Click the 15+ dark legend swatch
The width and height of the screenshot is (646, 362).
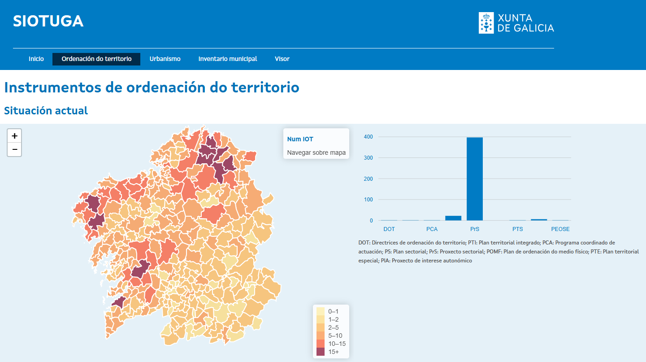point(321,352)
